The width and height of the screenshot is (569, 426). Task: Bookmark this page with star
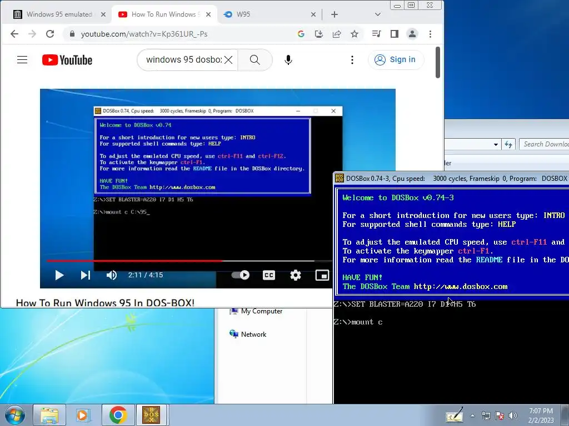click(x=355, y=34)
